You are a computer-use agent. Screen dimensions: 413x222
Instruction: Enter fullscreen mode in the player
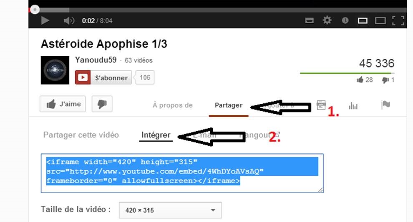[398, 20]
